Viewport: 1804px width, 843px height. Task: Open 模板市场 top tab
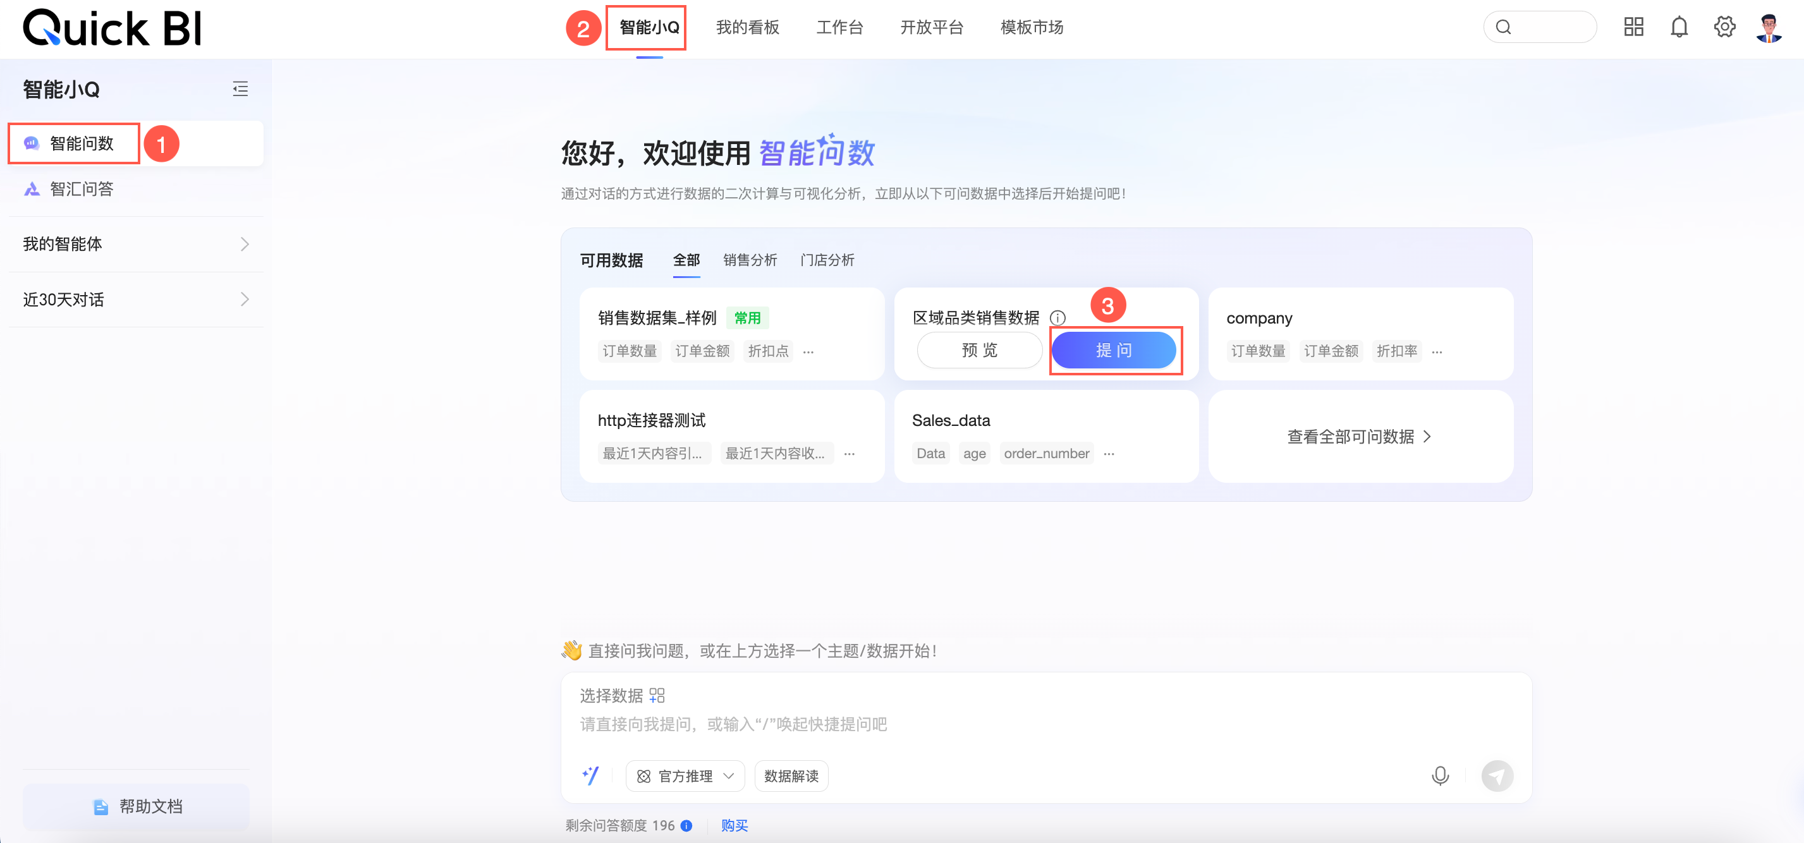[1032, 27]
